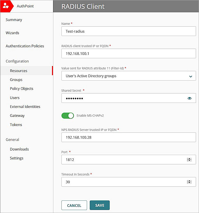Open Summary in the sidebar
The width and height of the screenshot is (199, 213).
[x=14, y=20]
